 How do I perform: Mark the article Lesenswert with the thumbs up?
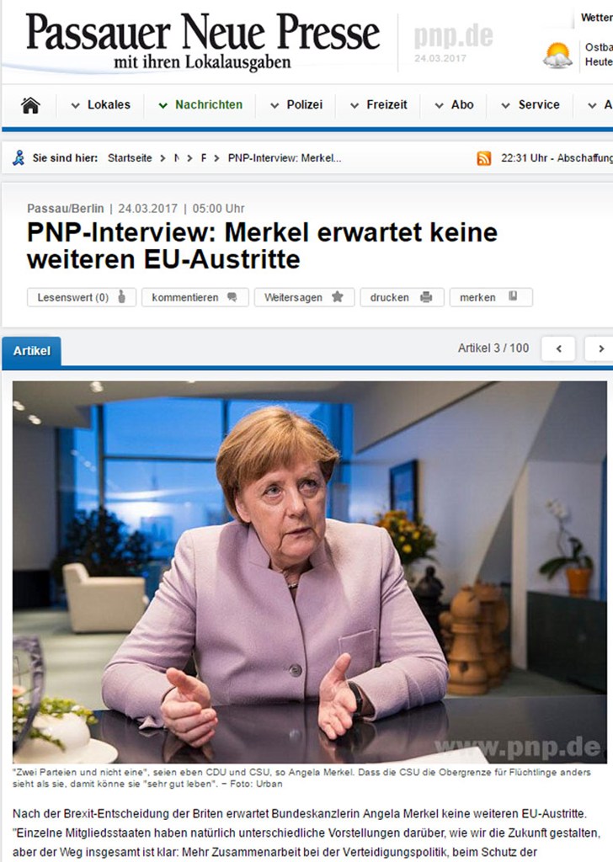click(82, 297)
